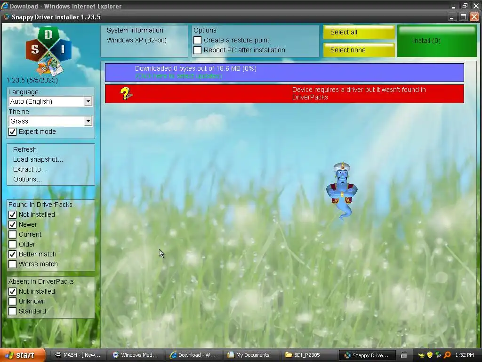Click the taskbar clock 1:32 PM
482x362 pixels.
[x=465, y=355]
